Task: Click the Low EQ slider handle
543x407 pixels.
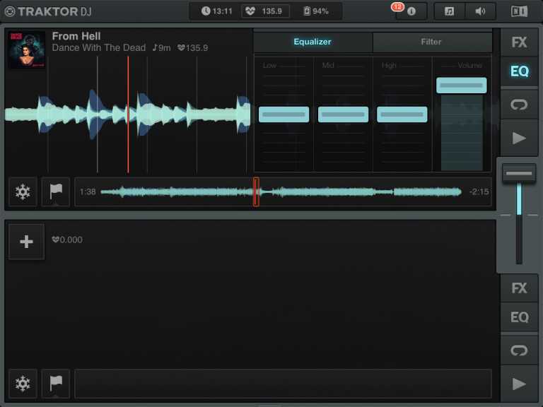Action: 284,114
